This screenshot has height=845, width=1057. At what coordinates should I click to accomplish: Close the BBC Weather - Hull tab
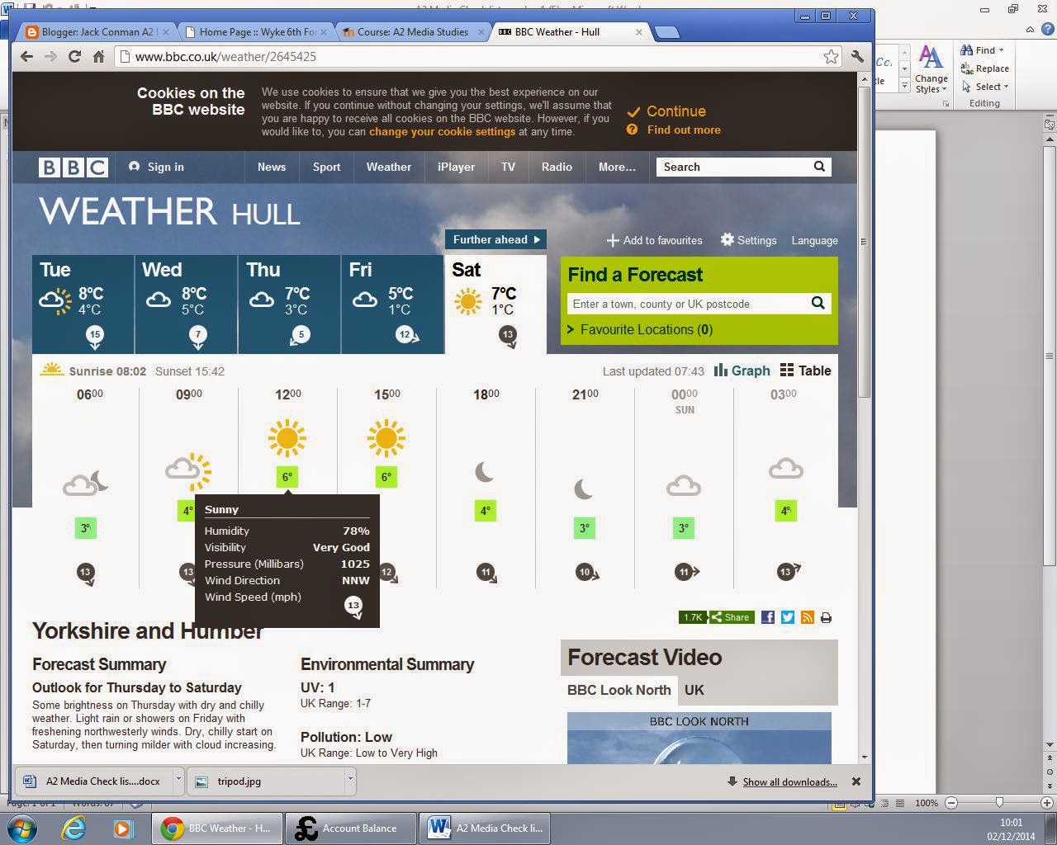(x=638, y=32)
